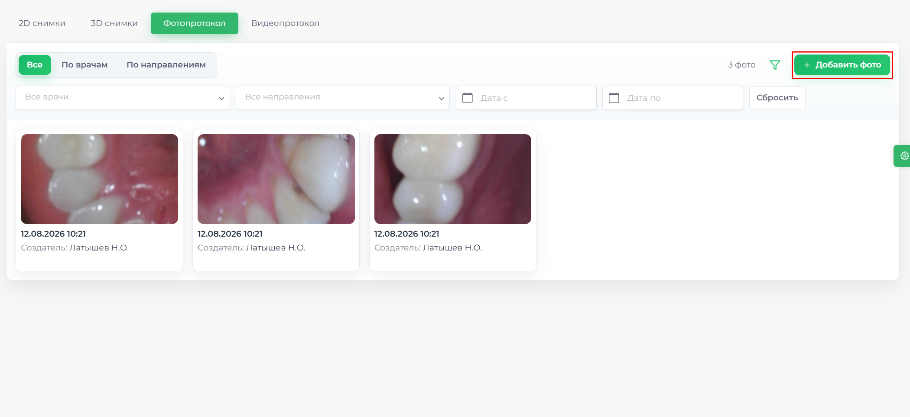Switch to the 2D снимки tab
Screen dimensions: 910x417
click(42, 23)
